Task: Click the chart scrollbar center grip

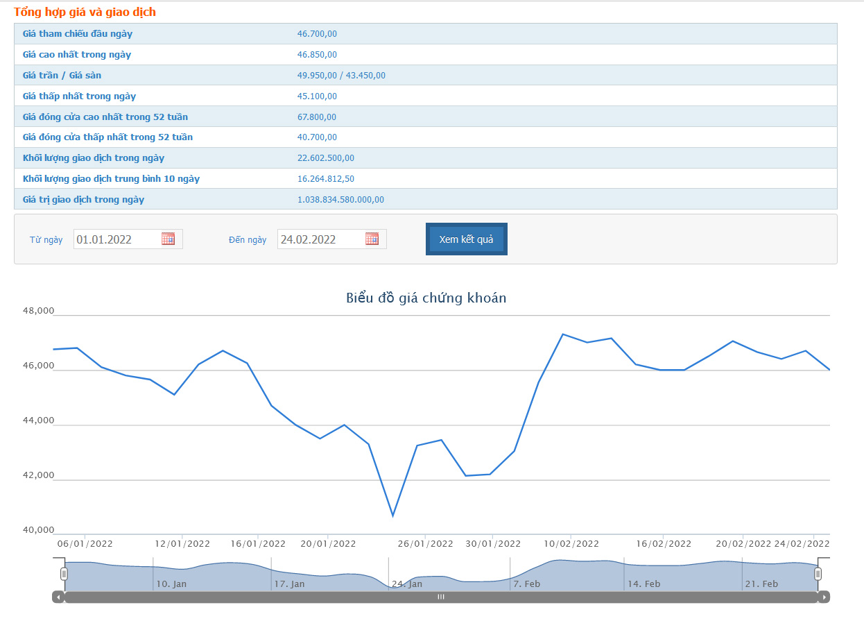Action: (x=440, y=597)
